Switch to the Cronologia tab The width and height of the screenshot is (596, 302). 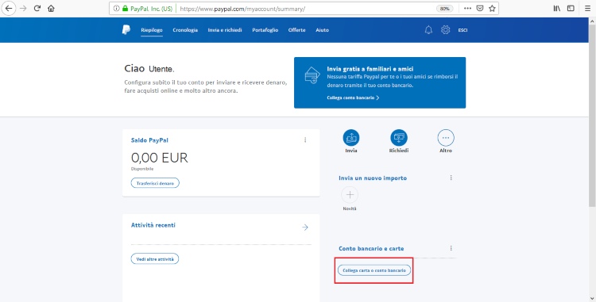(x=185, y=30)
